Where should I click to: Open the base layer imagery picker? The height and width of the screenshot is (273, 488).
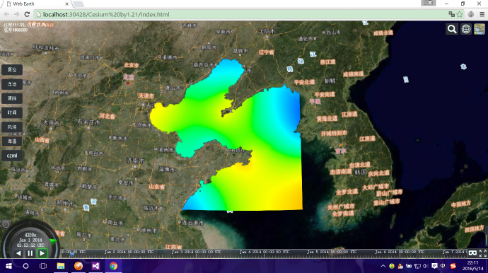point(480,29)
